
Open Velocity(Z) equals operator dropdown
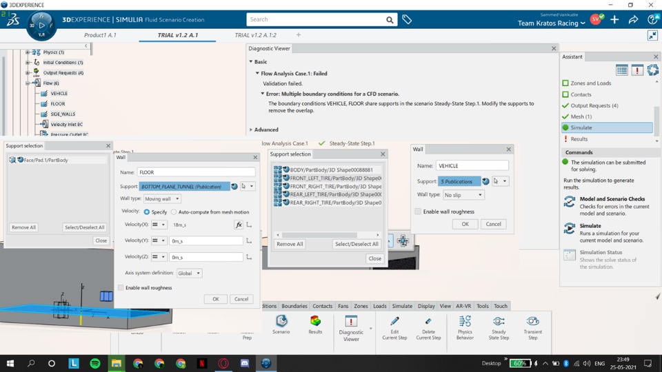(159, 257)
